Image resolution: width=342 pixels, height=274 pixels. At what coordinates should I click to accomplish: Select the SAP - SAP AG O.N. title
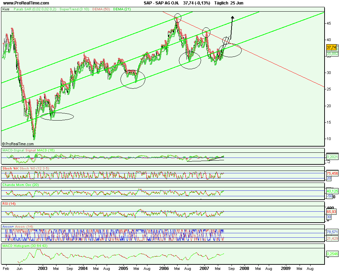click(x=161, y=3)
